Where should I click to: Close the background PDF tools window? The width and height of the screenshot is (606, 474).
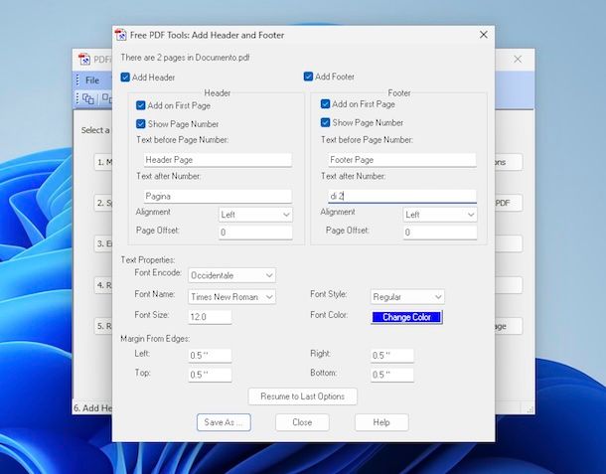click(x=518, y=60)
